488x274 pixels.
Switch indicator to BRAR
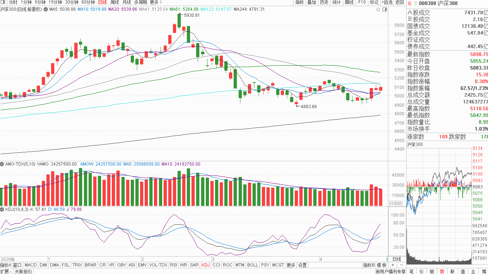point(90,265)
